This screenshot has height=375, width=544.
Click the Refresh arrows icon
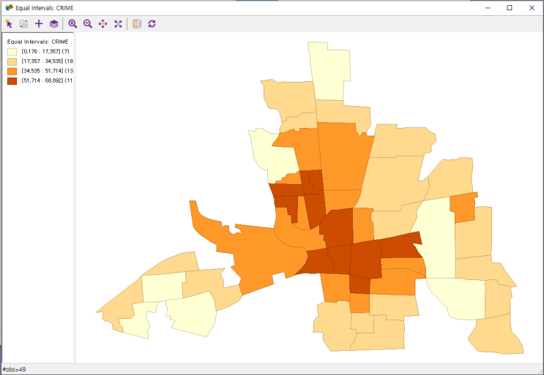[152, 24]
